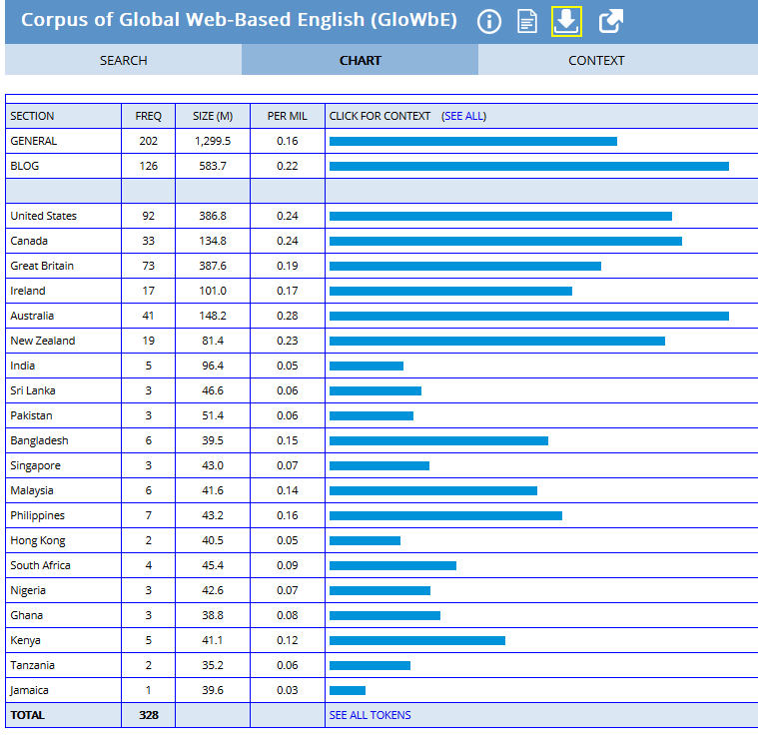Click the GENERAL section bar

472,141
